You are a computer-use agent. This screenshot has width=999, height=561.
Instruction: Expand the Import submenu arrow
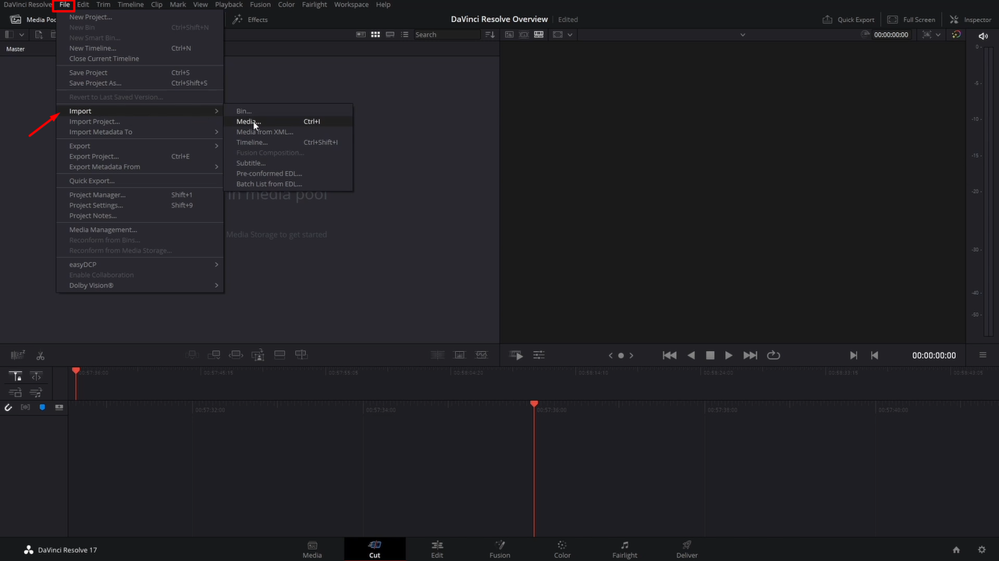tap(217, 111)
